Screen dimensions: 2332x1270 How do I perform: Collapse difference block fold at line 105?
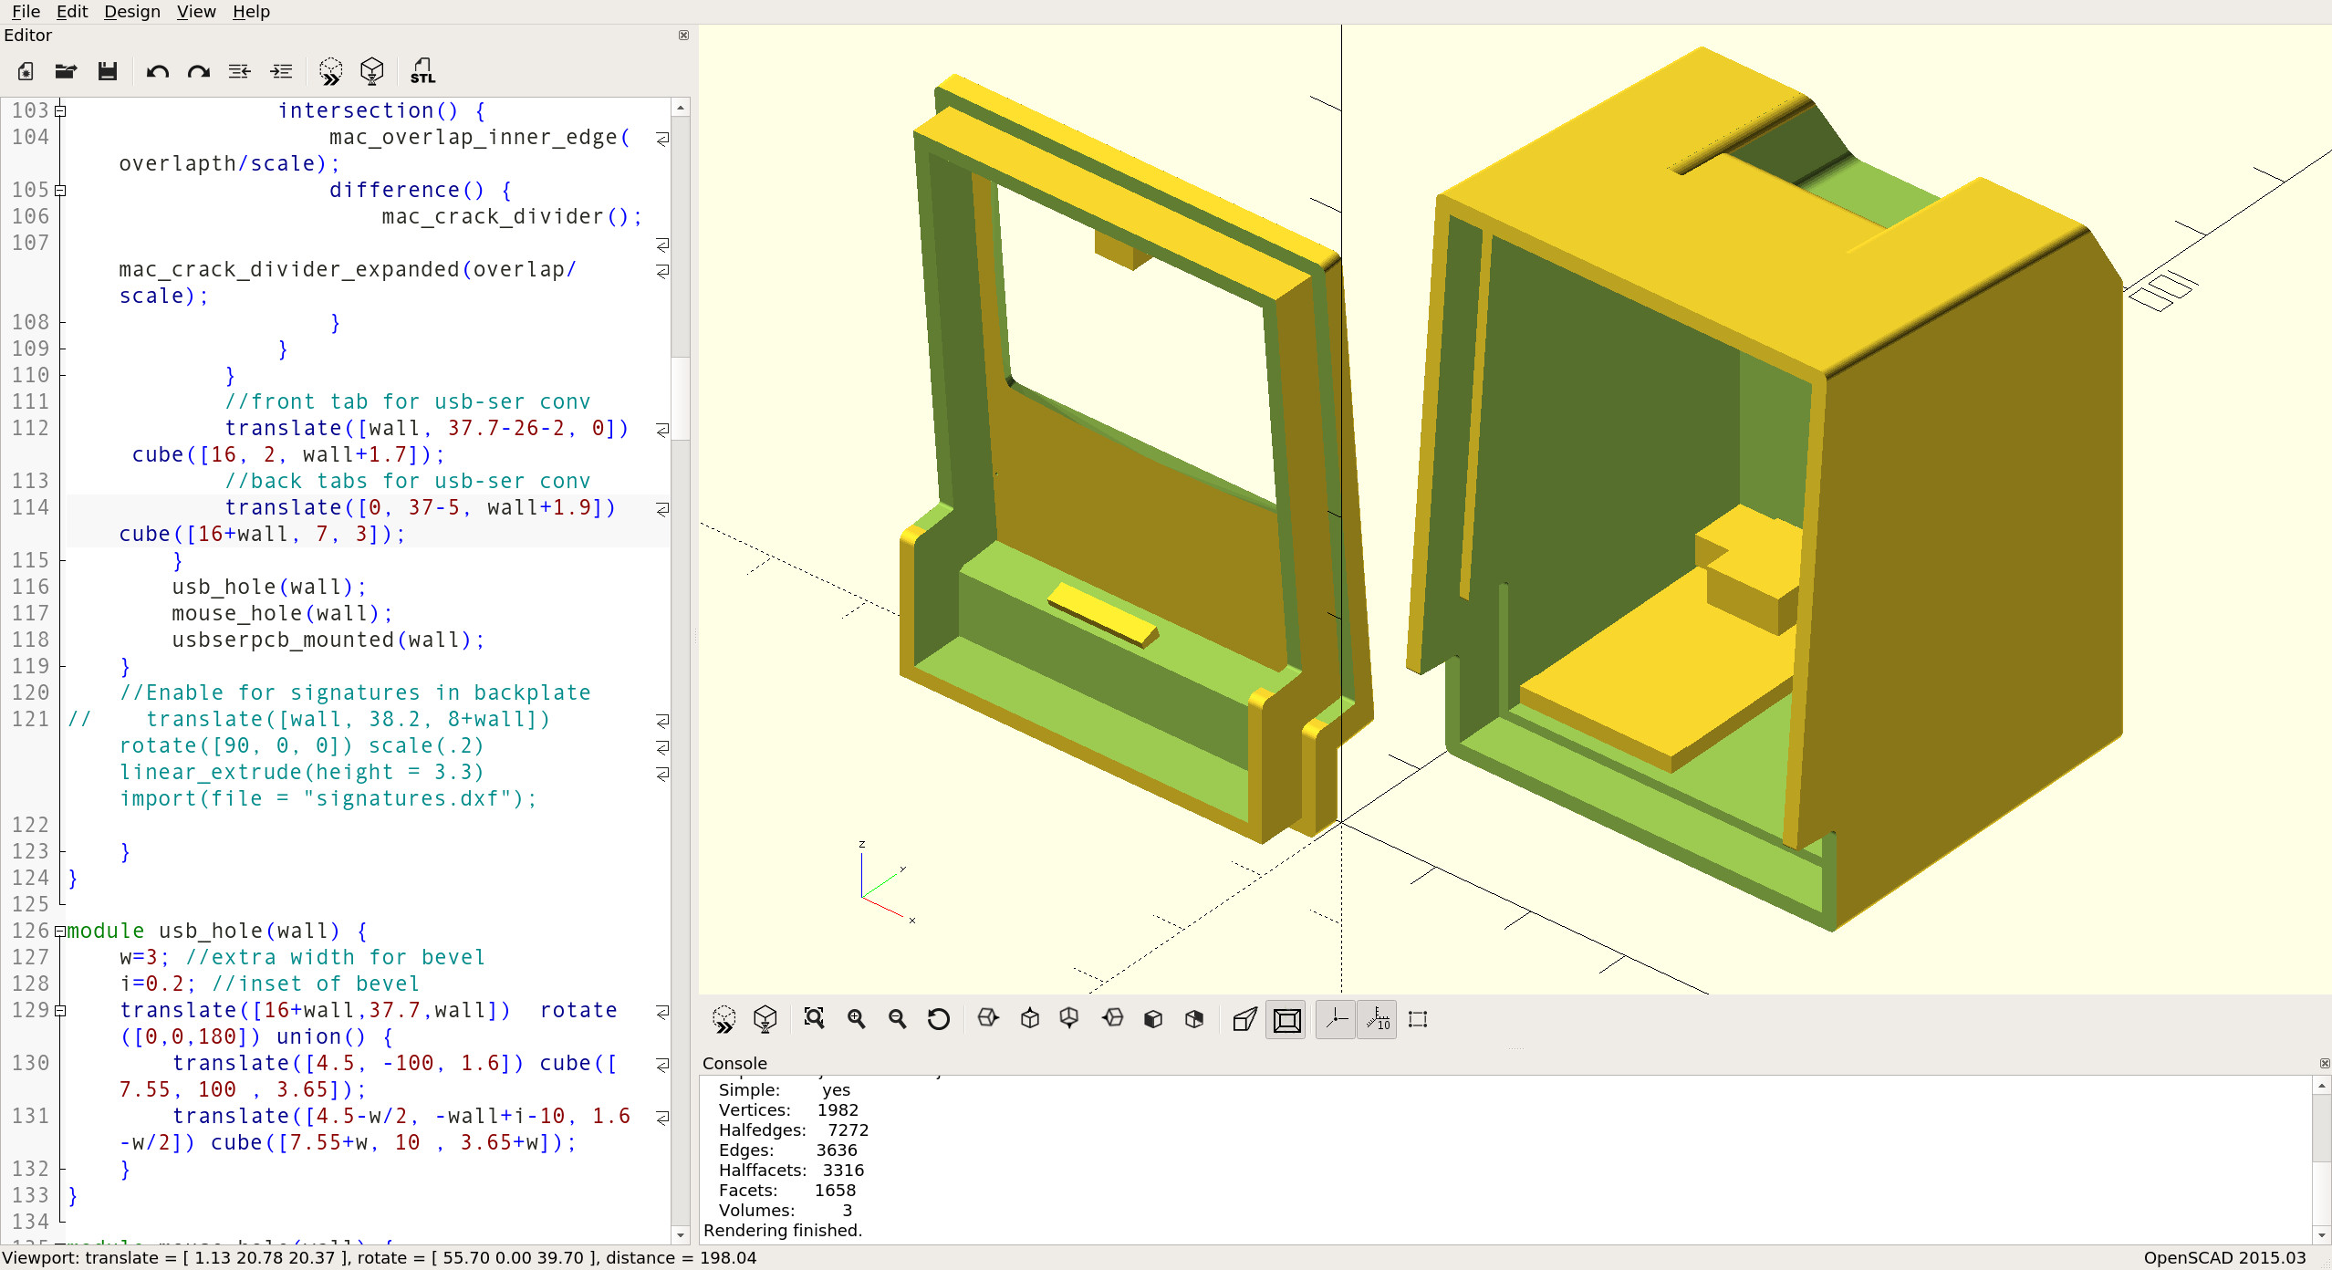(x=60, y=191)
